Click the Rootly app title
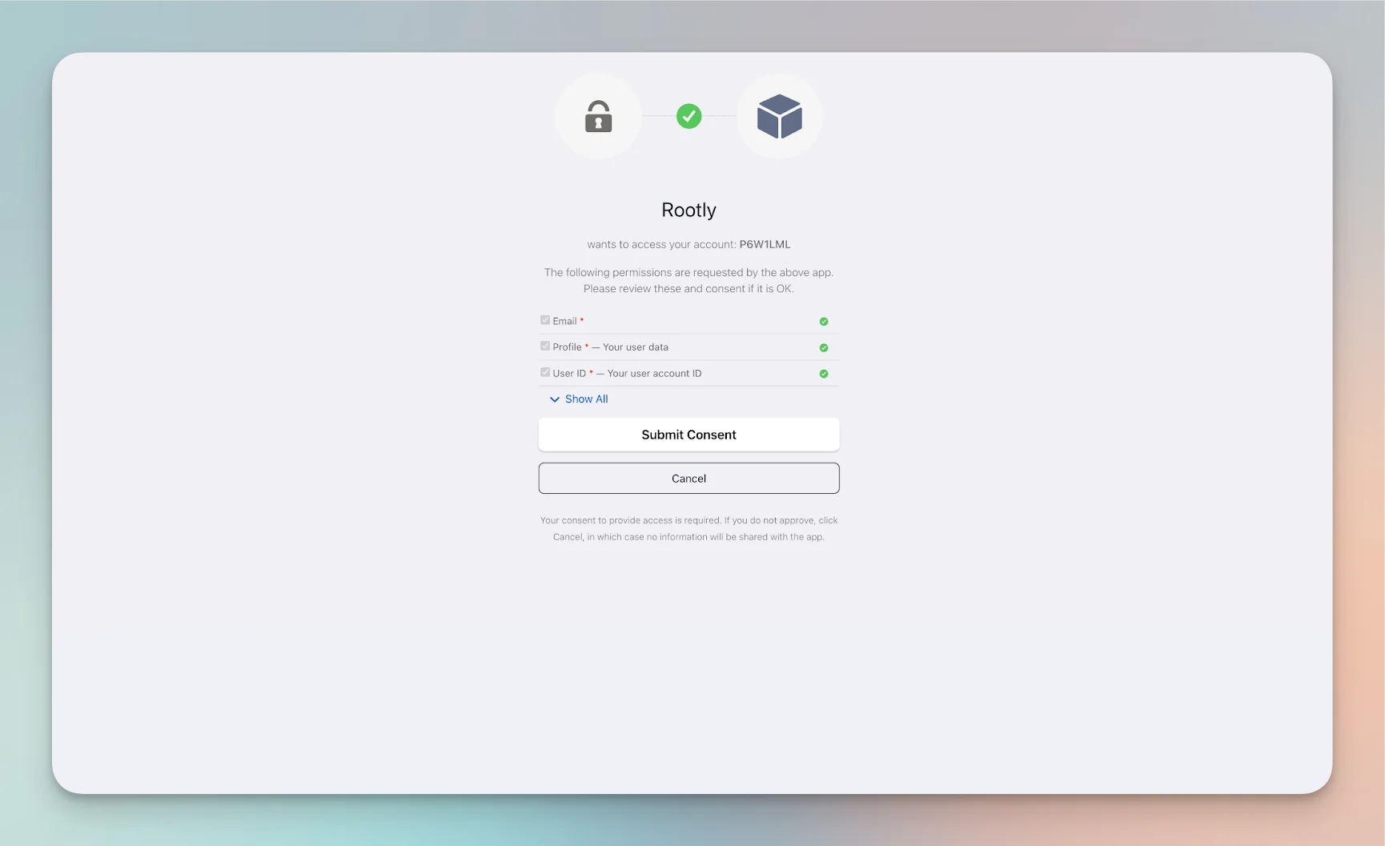Image resolution: width=1385 pixels, height=846 pixels. pyautogui.click(x=688, y=210)
